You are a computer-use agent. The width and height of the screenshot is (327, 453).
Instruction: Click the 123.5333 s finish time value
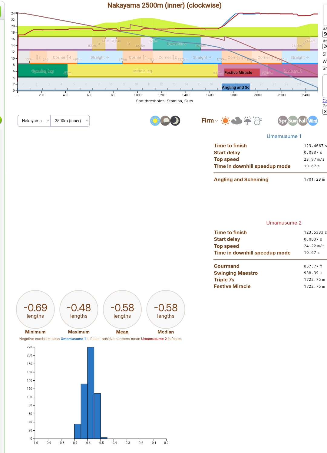[x=315, y=232]
